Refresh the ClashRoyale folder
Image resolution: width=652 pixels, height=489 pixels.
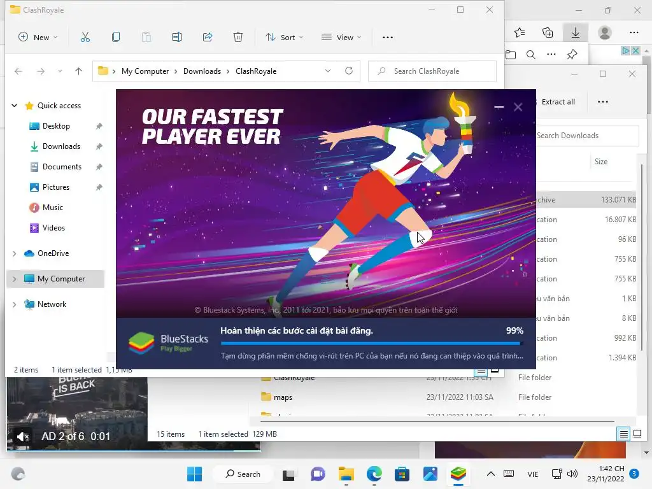coord(349,71)
